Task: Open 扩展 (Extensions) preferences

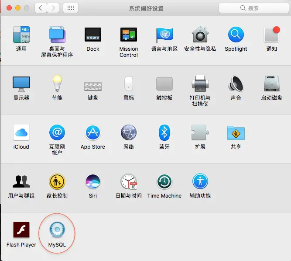Action: coord(200,132)
